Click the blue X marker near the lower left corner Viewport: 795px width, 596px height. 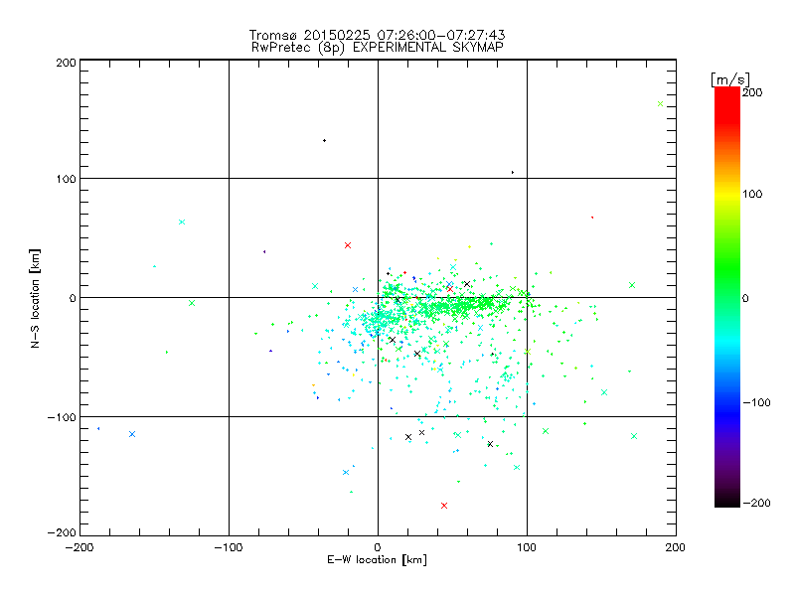click(132, 434)
